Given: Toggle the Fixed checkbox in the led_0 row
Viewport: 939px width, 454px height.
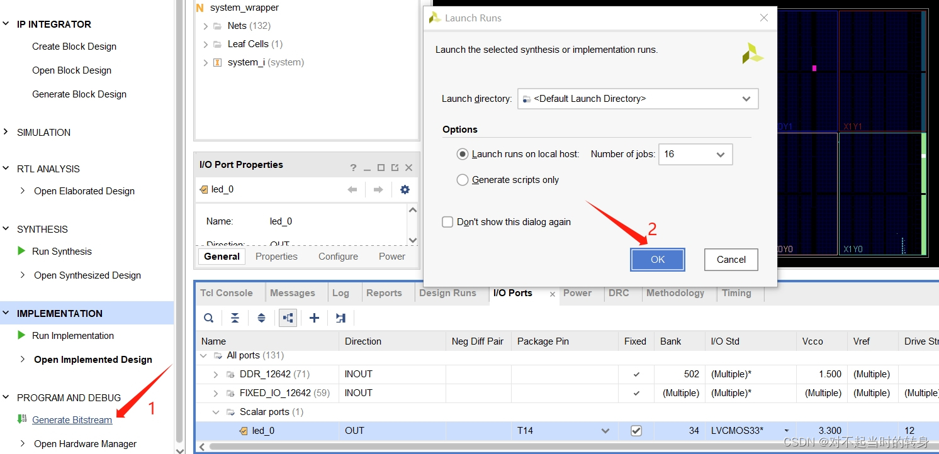Looking at the screenshot, I should pyautogui.click(x=636, y=431).
